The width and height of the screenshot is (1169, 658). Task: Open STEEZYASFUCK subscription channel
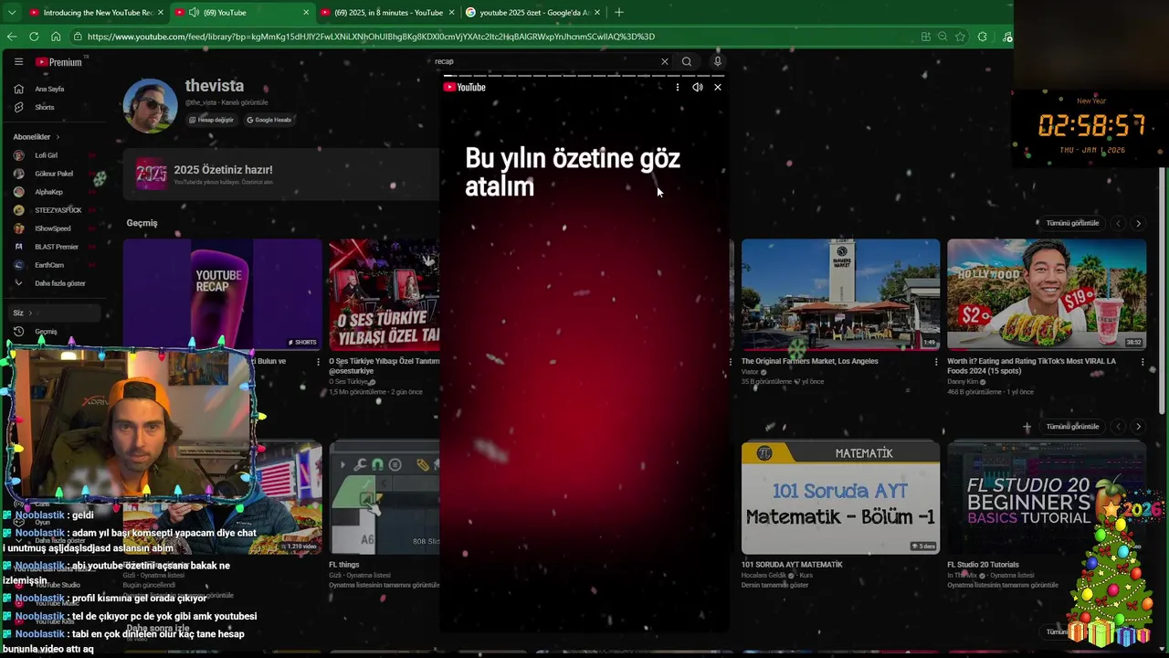(58, 210)
